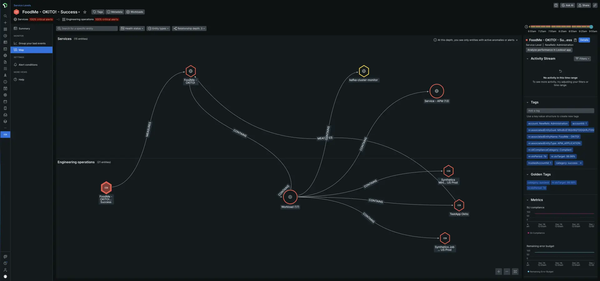
Task: Click the blue Details button
Action: point(584,40)
